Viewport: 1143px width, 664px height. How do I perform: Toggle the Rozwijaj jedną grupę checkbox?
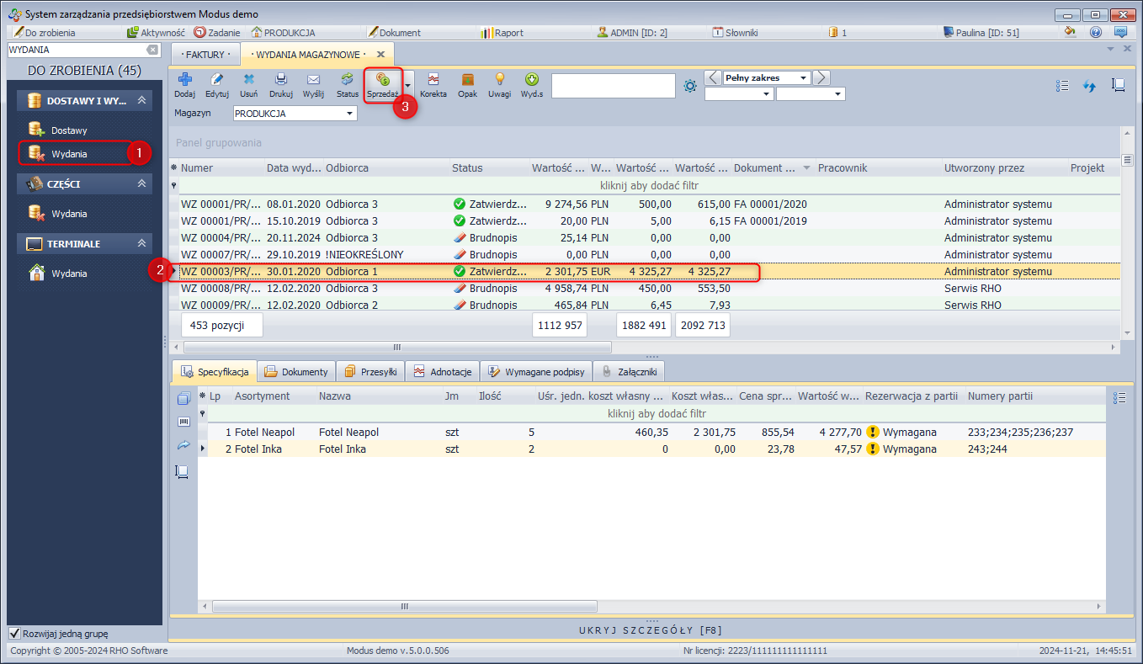(14, 634)
